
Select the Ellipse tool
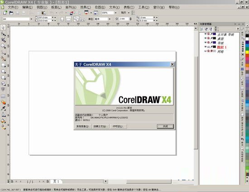(3, 71)
